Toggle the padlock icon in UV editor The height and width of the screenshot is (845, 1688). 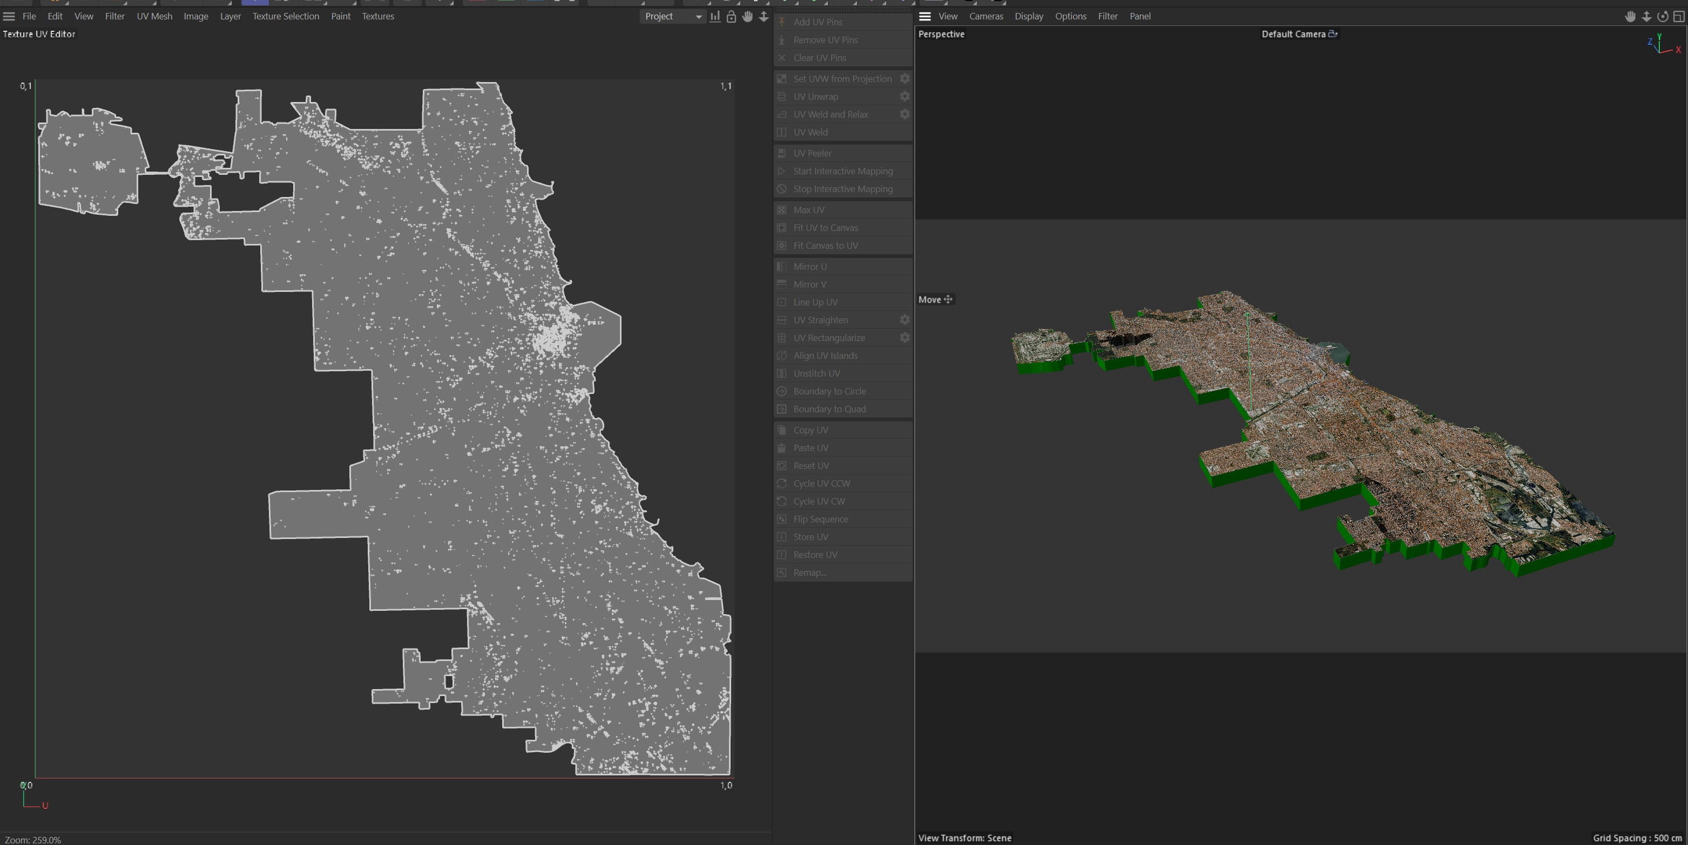coord(731,16)
